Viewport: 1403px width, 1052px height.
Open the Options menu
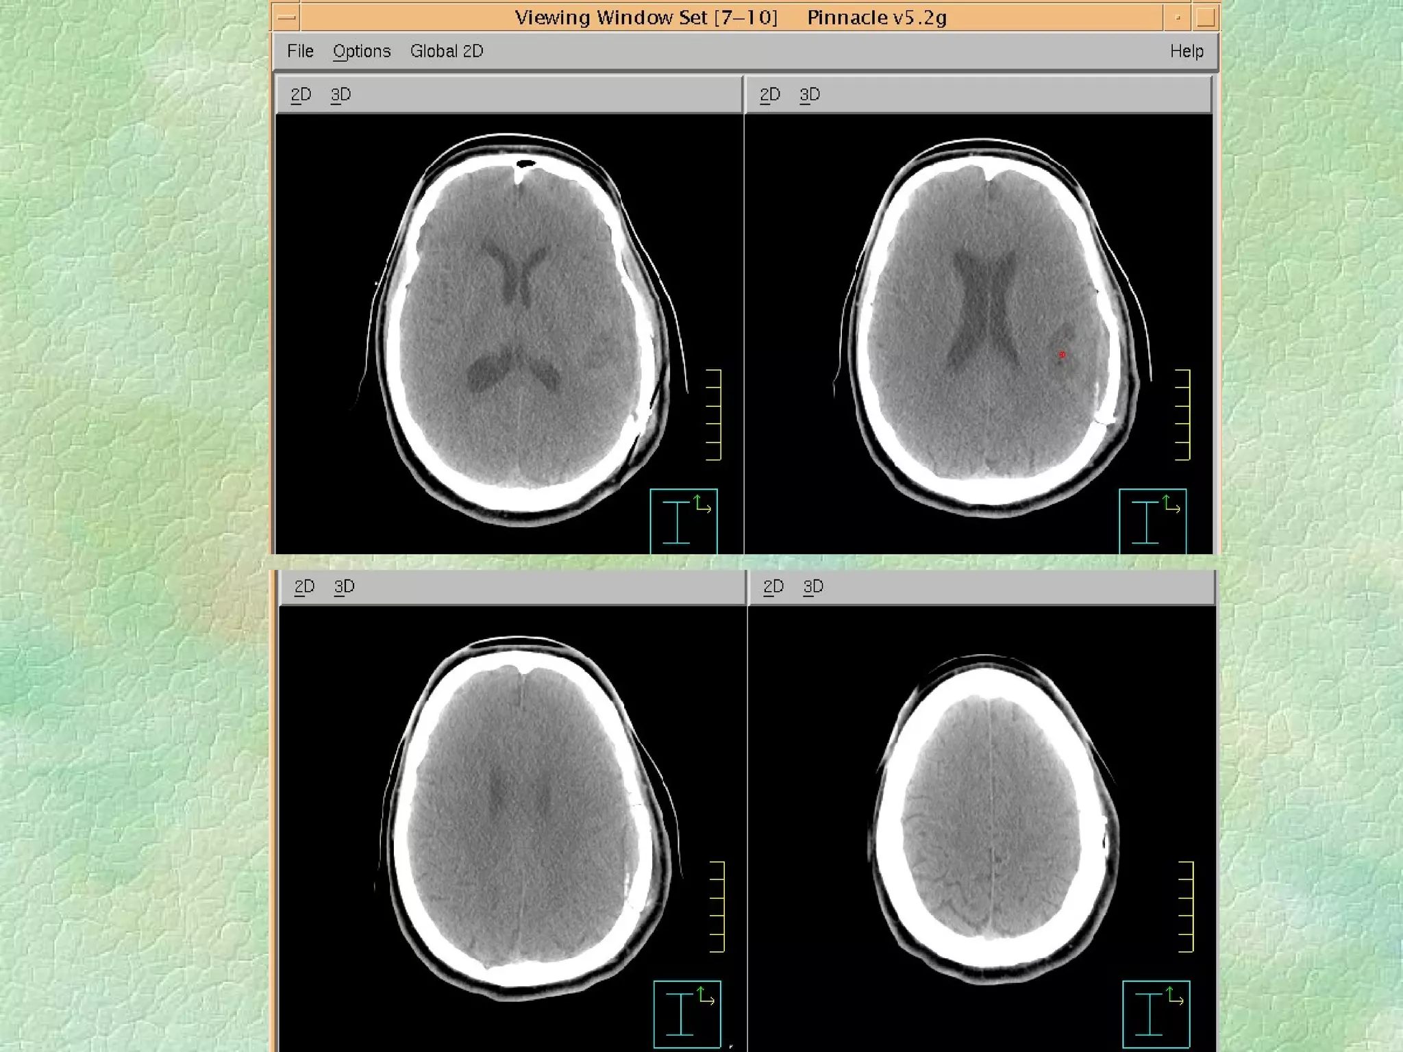362,51
